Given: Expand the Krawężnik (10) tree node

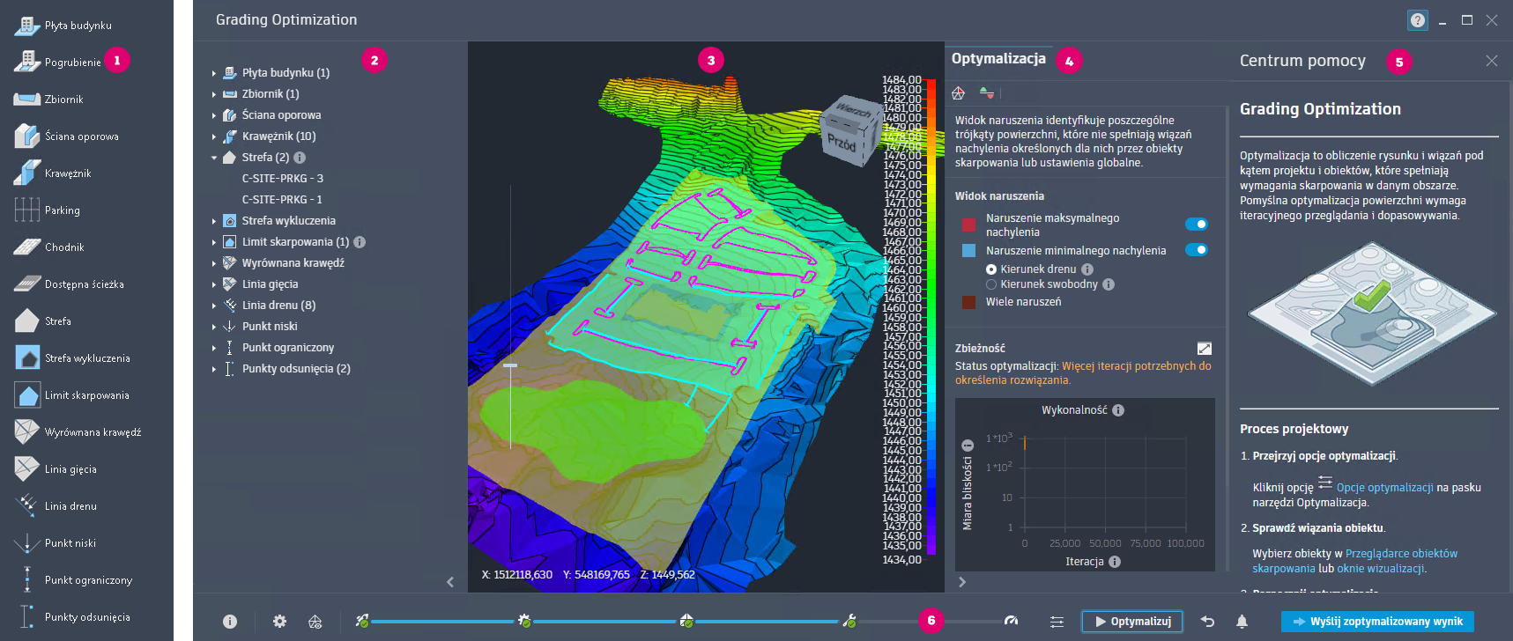Looking at the screenshot, I should click(x=214, y=136).
